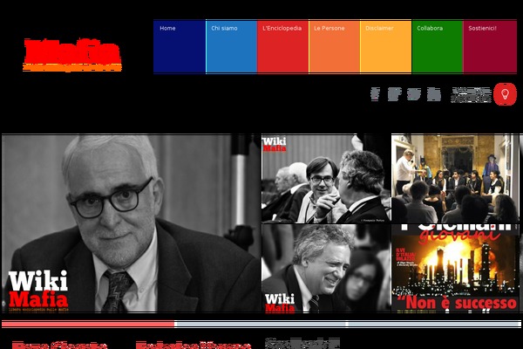
Task: Open the Home menu tile
Action: (180, 46)
